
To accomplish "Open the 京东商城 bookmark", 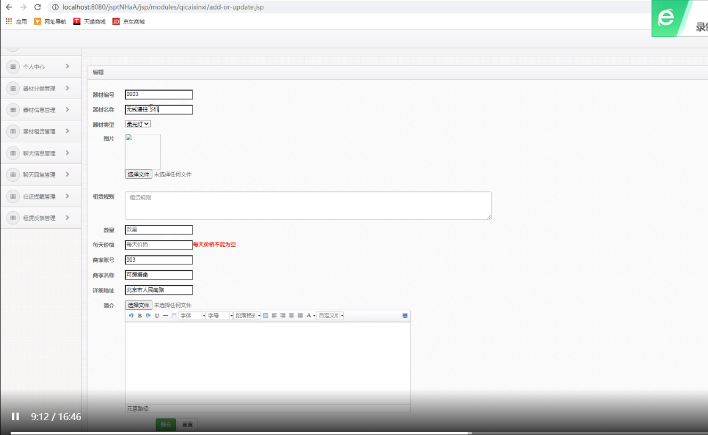I will click(x=128, y=21).
